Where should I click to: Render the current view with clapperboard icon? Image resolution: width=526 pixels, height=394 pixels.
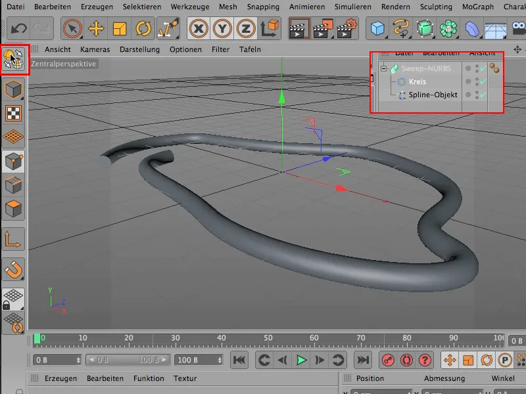[x=299, y=29]
